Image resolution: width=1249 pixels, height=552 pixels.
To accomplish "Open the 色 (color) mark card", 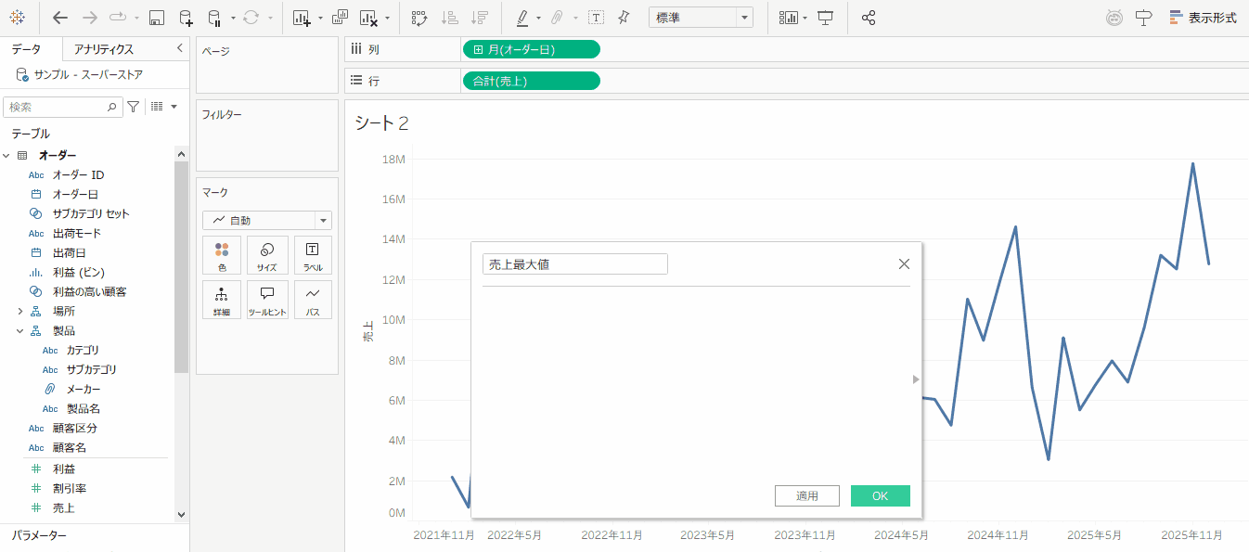I will [x=222, y=255].
